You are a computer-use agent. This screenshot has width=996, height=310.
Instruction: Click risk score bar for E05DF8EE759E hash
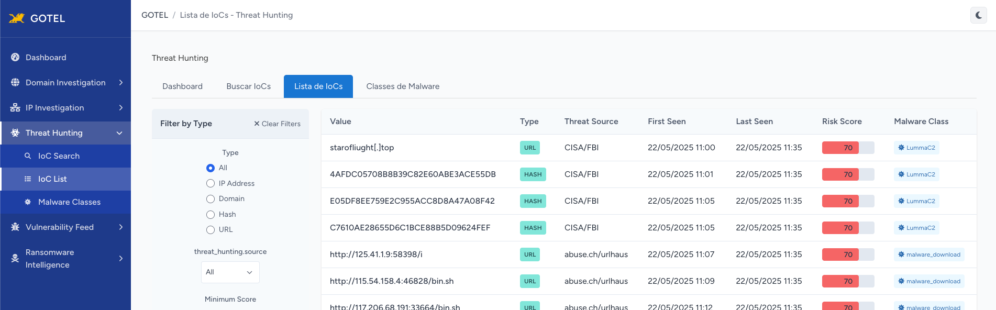point(848,201)
